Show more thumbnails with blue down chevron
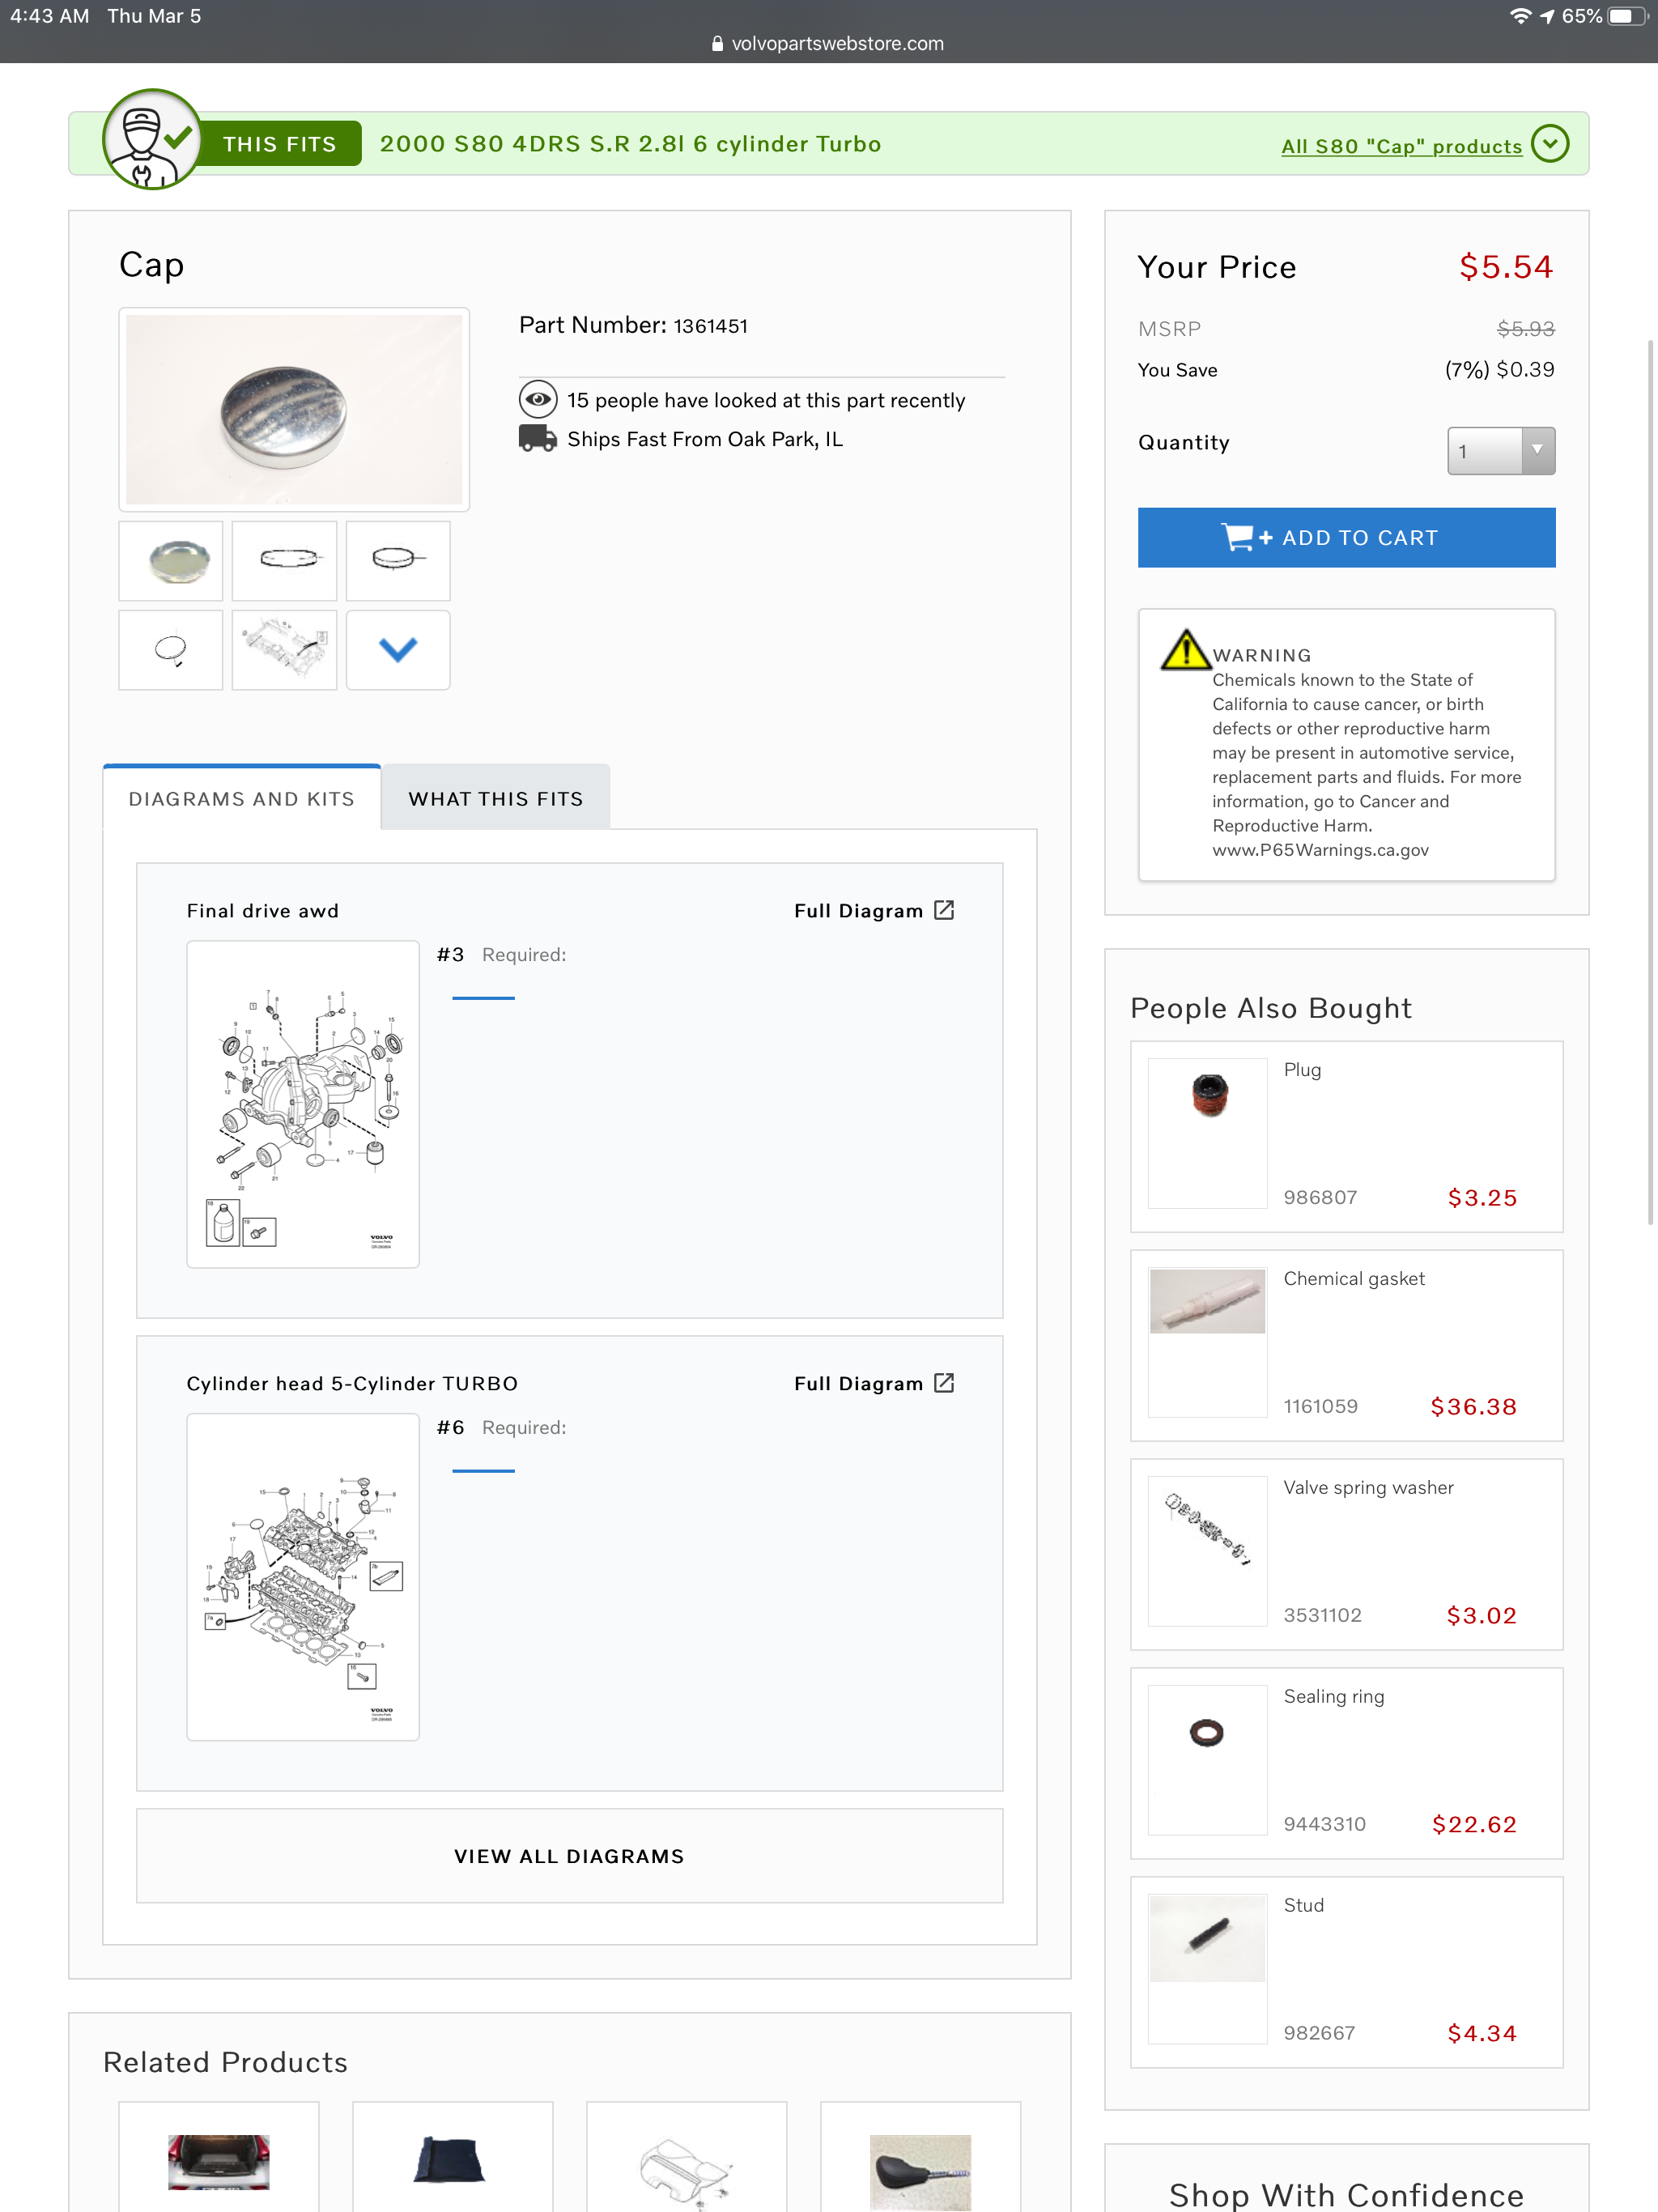Screen dimensions: 1658x2212 (398, 650)
